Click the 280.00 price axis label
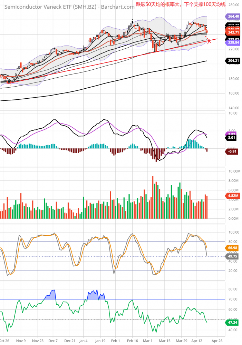Screen dimensions: 242x345 pos(233,5)
